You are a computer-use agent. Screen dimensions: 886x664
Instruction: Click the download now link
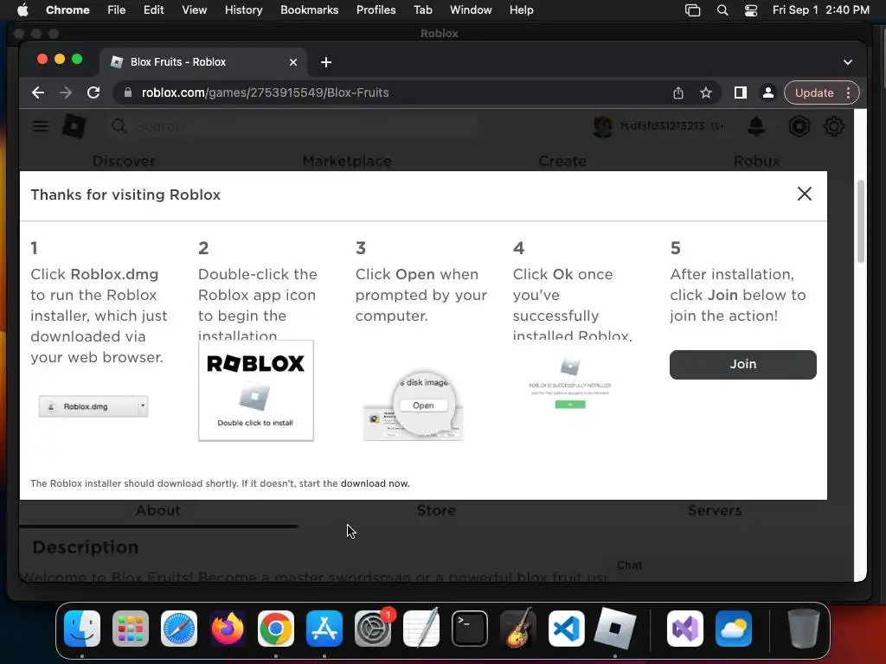(375, 483)
